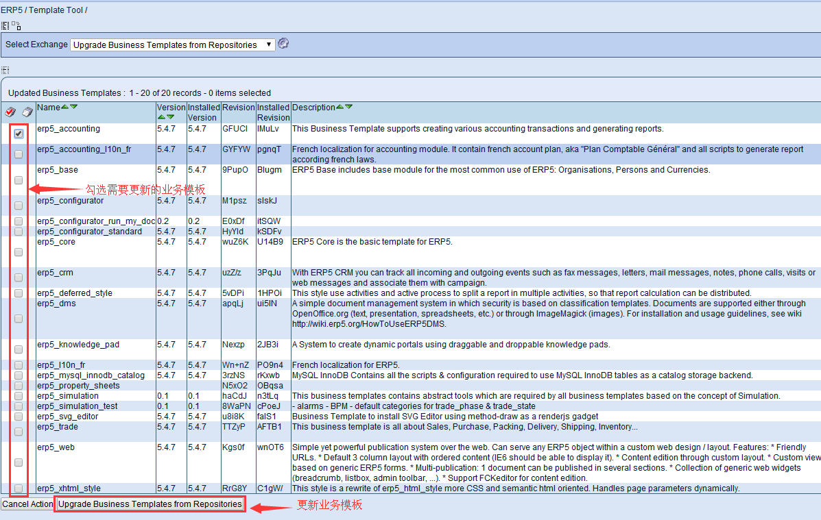The height and width of the screenshot is (520, 821).
Task: Click version 0.2 of erp5_configurator_run_my_doc
Action: tap(163, 221)
